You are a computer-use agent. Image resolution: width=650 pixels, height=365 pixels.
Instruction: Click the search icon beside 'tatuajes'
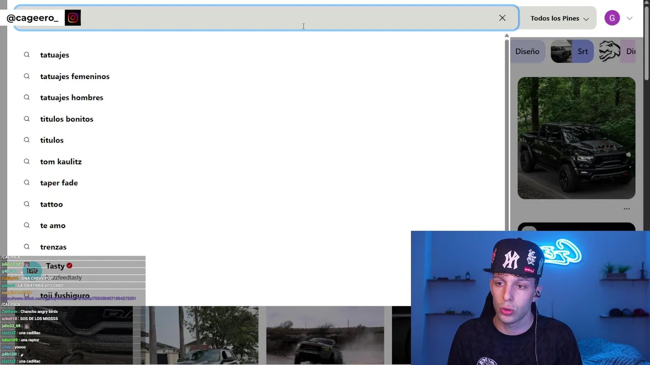tap(26, 55)
